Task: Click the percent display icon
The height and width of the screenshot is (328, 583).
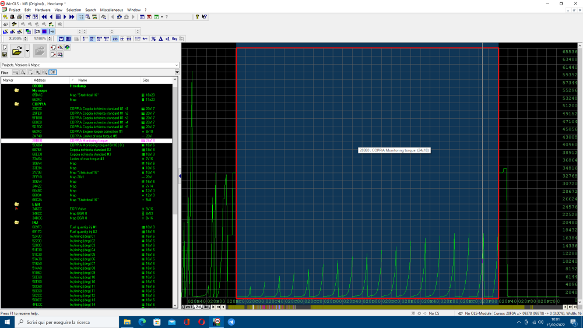Action: click(153, 38)
